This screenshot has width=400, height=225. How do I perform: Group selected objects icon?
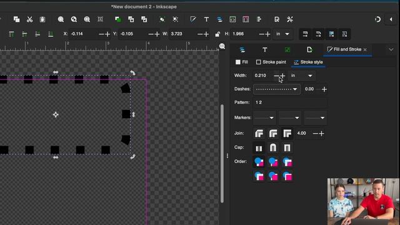[x=162, y=19]
